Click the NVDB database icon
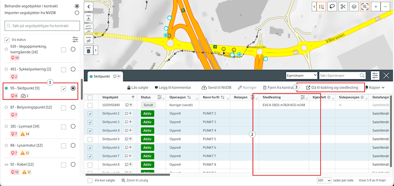Viewport: 394px width, 186px height. 88,50
